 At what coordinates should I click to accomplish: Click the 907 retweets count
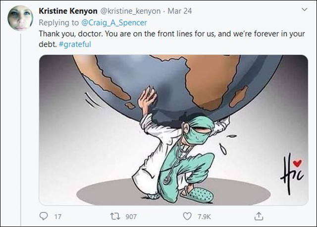[x=132, y=216]
